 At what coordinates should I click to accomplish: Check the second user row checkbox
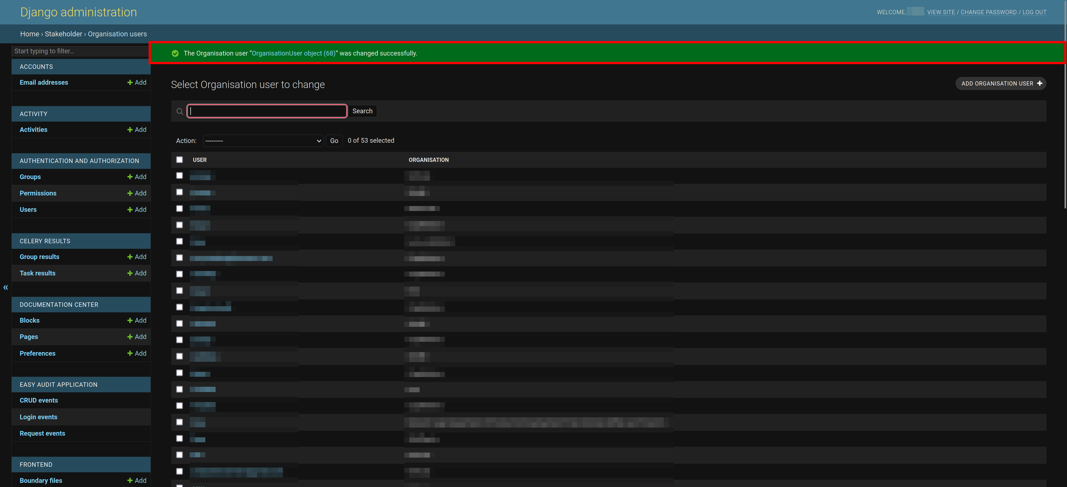(178, 192)
